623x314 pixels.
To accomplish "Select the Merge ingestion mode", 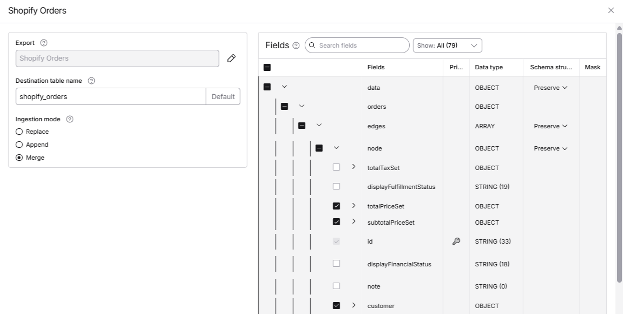I will point(19,158).
